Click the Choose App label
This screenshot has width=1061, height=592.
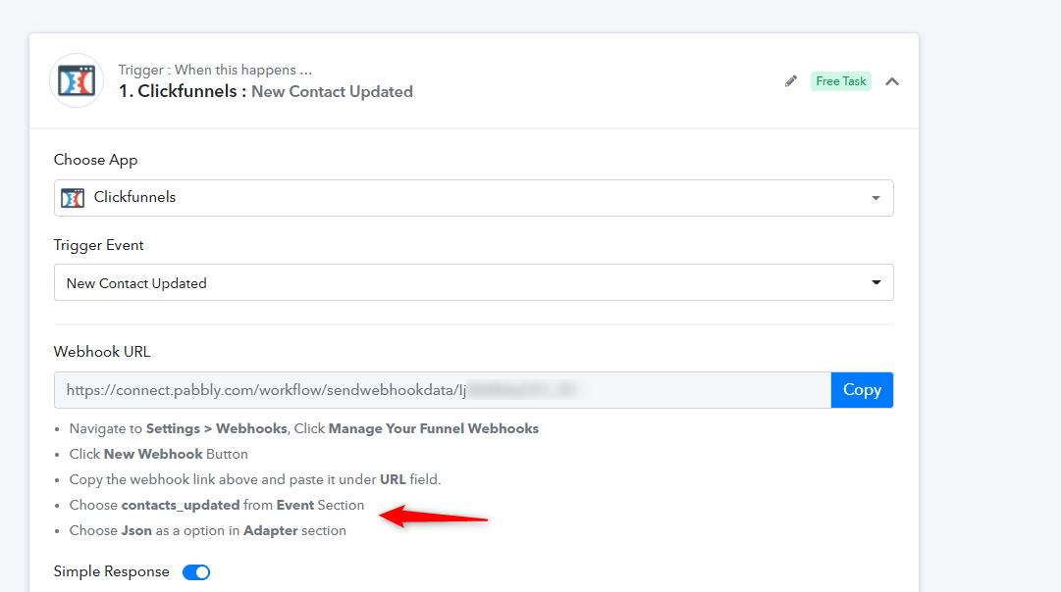click(x=95, y=160)
